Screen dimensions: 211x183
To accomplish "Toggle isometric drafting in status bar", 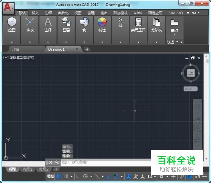I will click(x=97, y=176).
